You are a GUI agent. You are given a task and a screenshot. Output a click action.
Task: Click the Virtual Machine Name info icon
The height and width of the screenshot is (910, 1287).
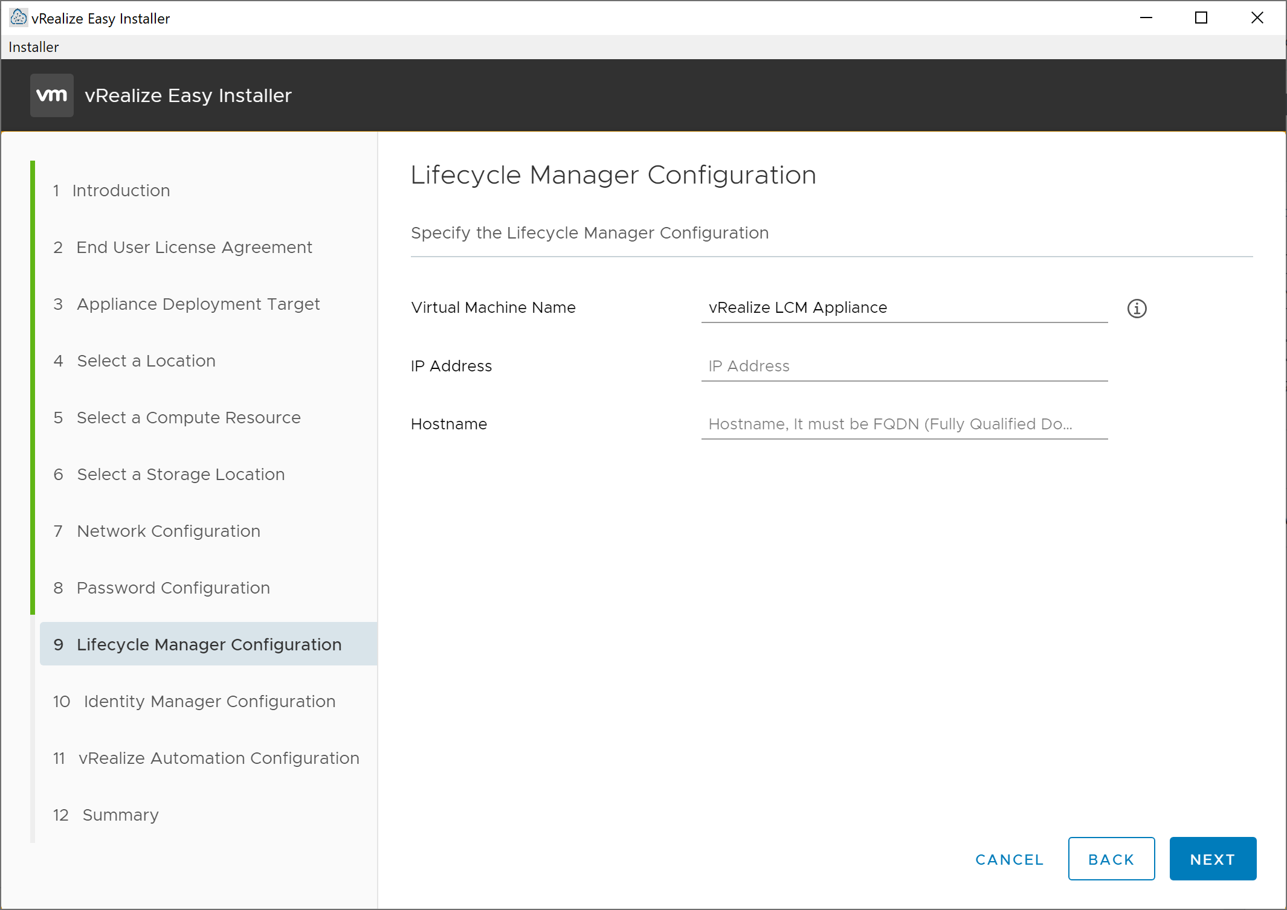[x=1137, y=309]
